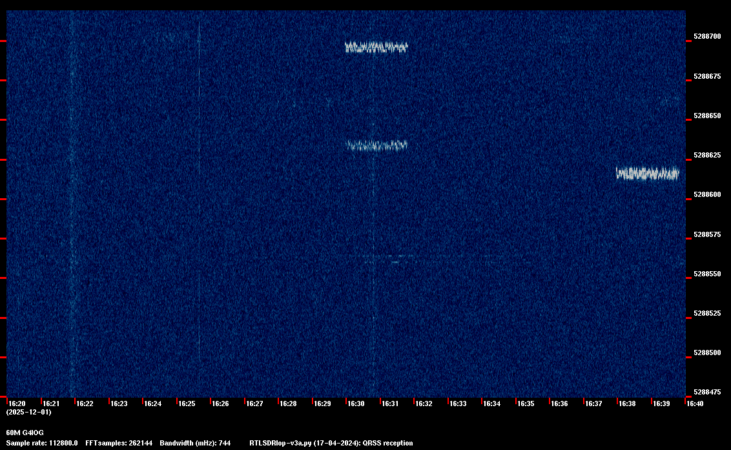The height and width of the screenshot is (450, 731).
Task: Click the 16:30 time axis label
Action: click(356, 404)
